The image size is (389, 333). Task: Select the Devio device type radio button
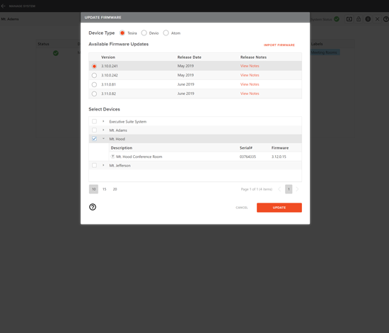[144, 33]
